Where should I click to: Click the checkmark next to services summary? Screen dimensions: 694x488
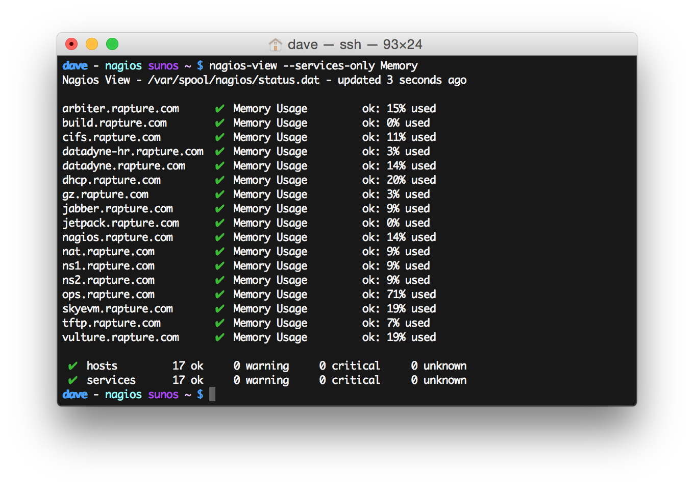[73, 380]
